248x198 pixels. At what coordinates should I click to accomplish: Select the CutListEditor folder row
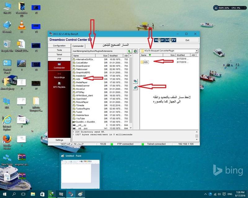pyautogui.click(x=100, y=63)
